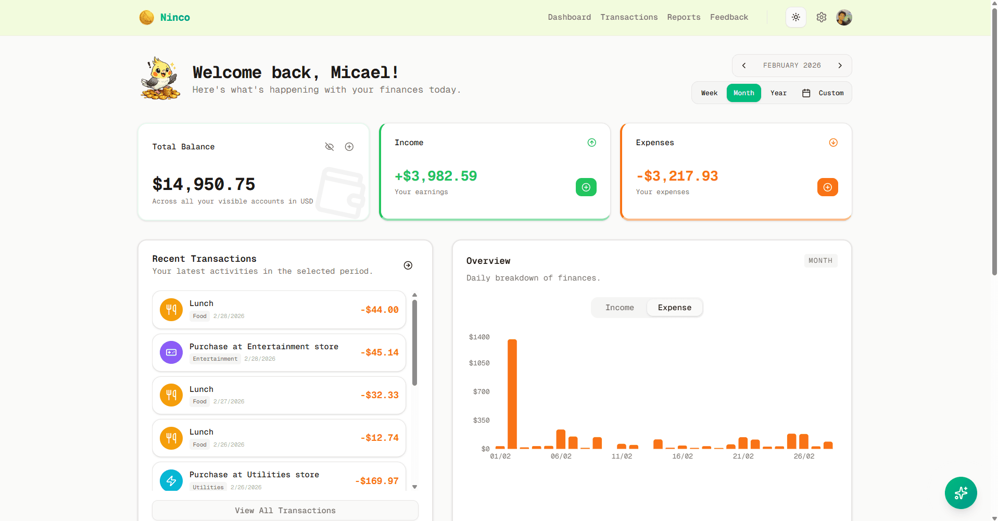This screenshot has height=521, width=998.
Task: Go to previous month with left chevron
Action: pyautogui.click(x=743, y=65)
